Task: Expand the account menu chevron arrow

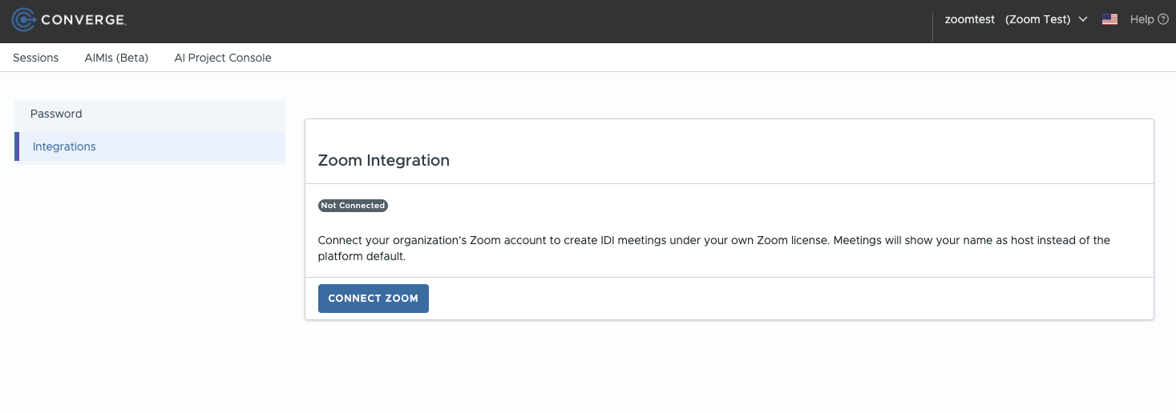Action: coord(1083,19)
